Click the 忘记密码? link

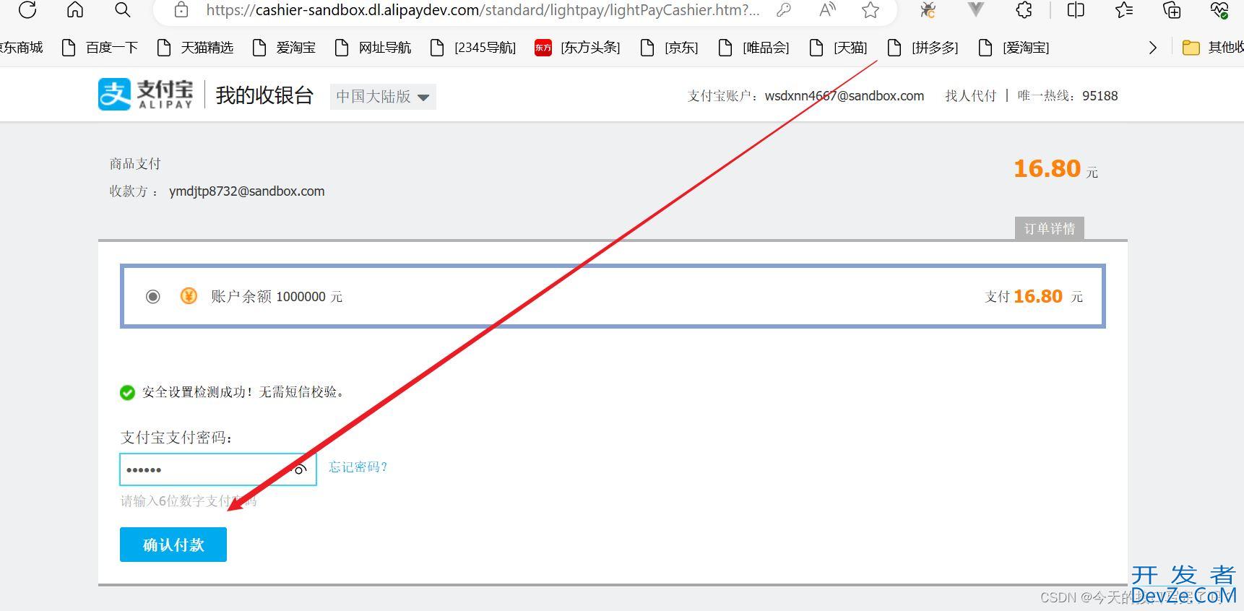(x=358, y=467)
